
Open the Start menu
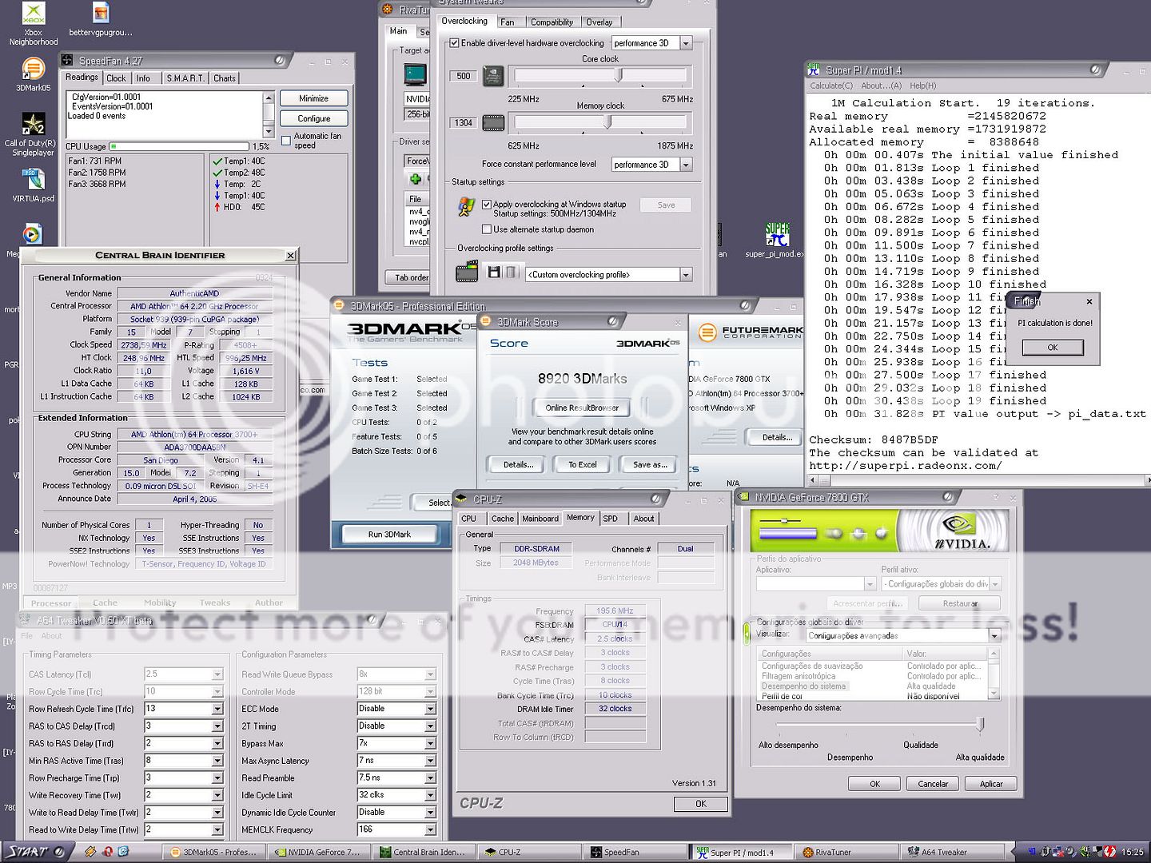coord(36,852)
